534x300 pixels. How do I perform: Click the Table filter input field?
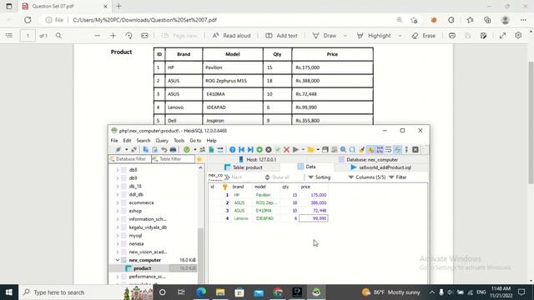coord(173,159)
